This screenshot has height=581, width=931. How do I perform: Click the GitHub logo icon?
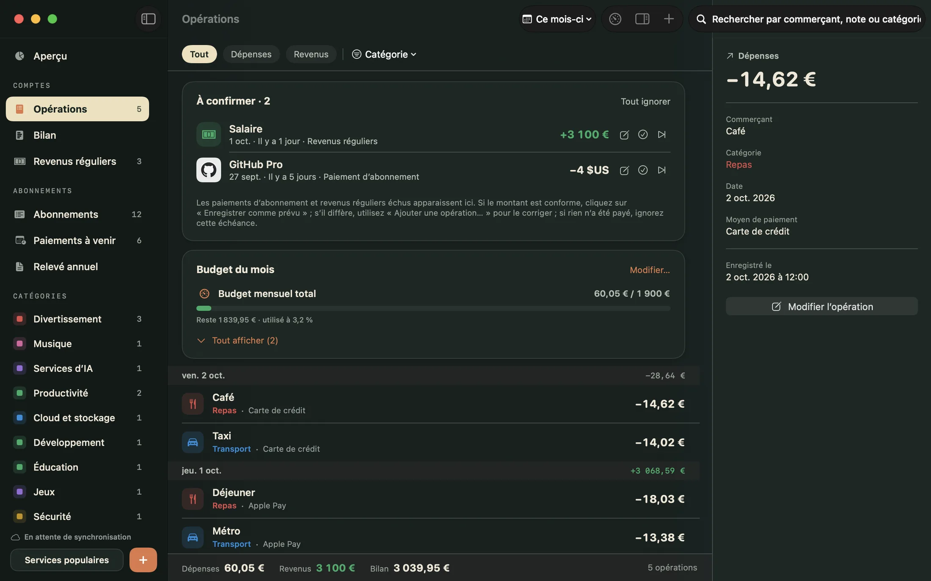pos(209,170)
